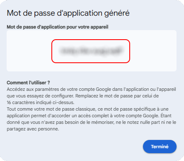Click the word "classique" in the paragraph
184x161 pixels.
pos(86,109)
